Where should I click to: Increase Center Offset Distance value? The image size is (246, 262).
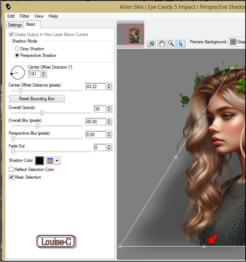point(109,85)
